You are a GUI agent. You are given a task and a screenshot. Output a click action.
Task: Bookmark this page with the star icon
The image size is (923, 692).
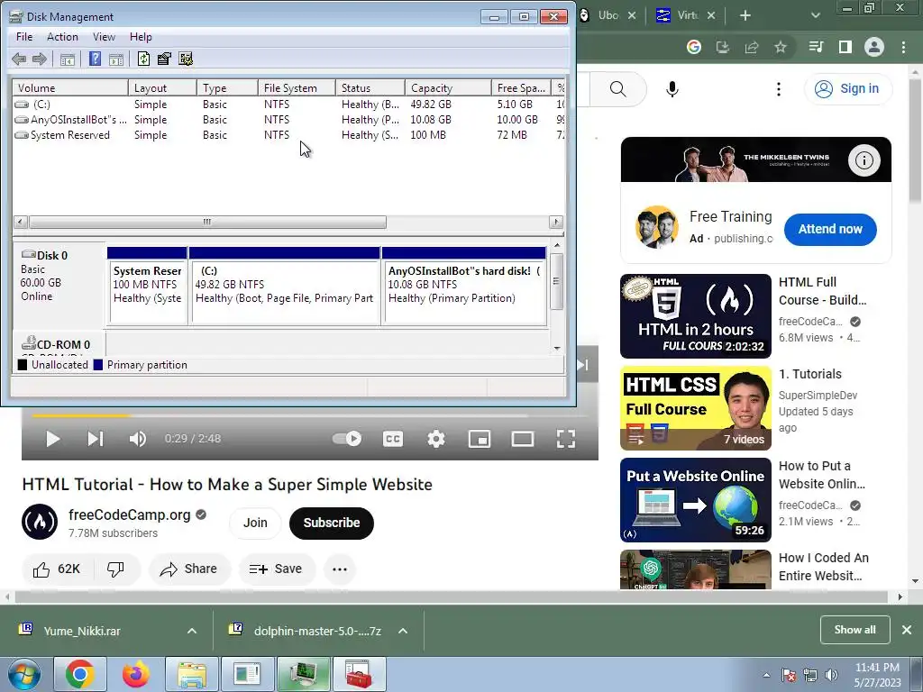click(781, 47)
